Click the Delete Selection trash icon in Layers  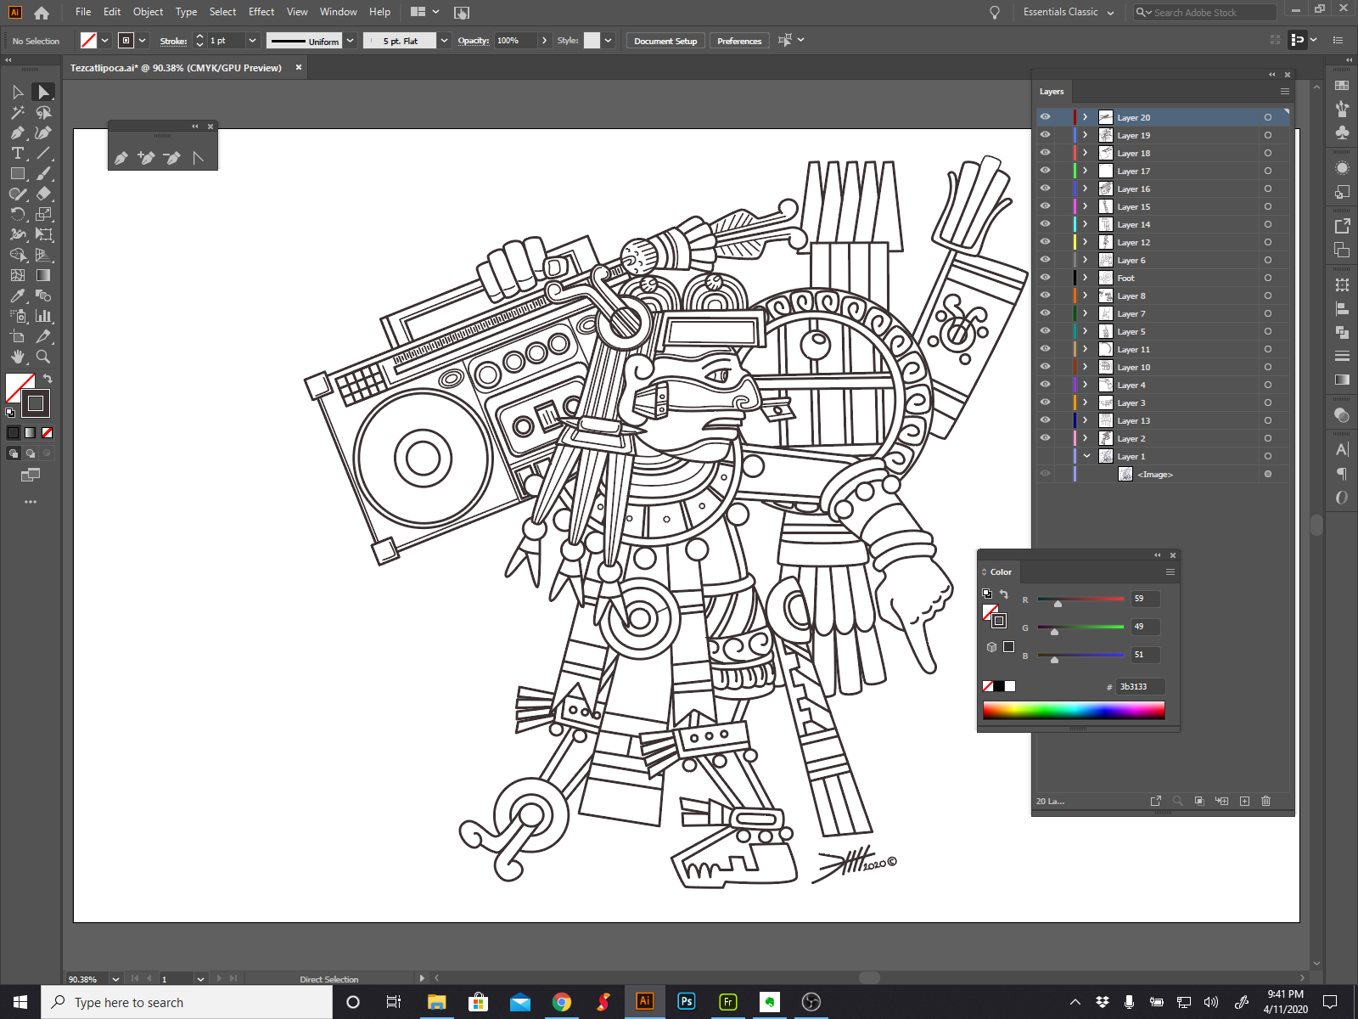pos(1265,801)
